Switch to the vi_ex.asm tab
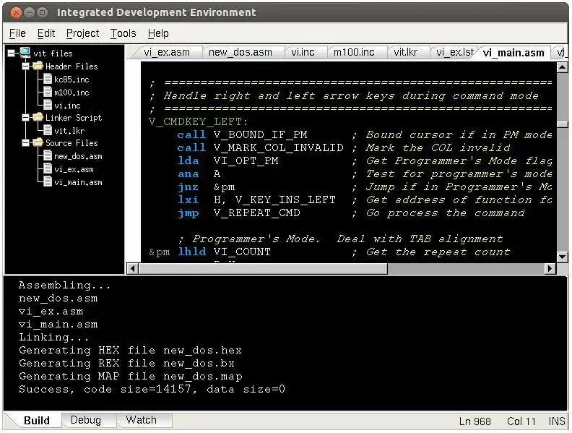572x433 pixels. tap(167, 52)
